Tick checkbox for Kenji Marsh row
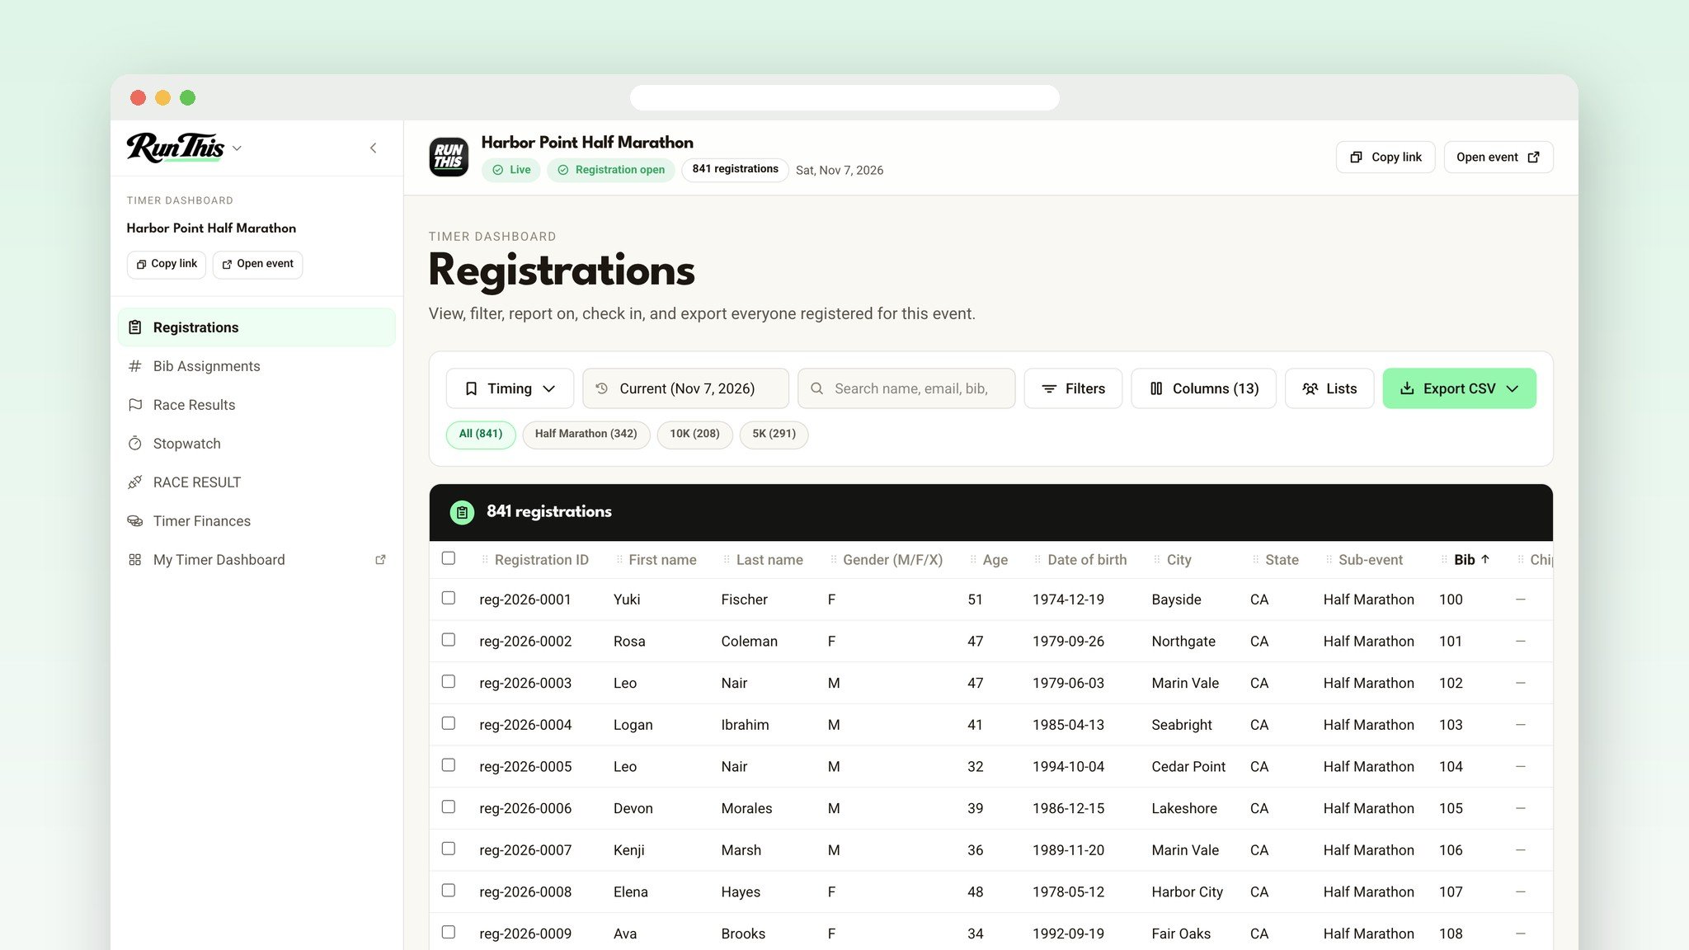Viewport: 1689px width, 950px height. (449, 849)
